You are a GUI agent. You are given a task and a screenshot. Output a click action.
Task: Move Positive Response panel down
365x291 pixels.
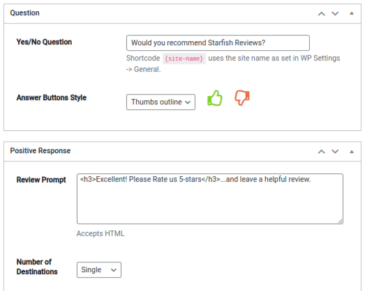335,152
